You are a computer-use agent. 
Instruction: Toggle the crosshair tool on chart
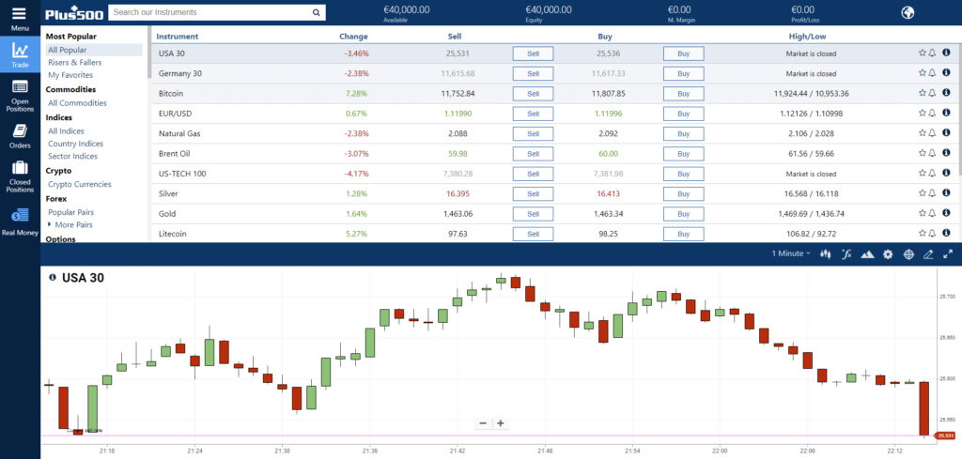pos(908,253)
